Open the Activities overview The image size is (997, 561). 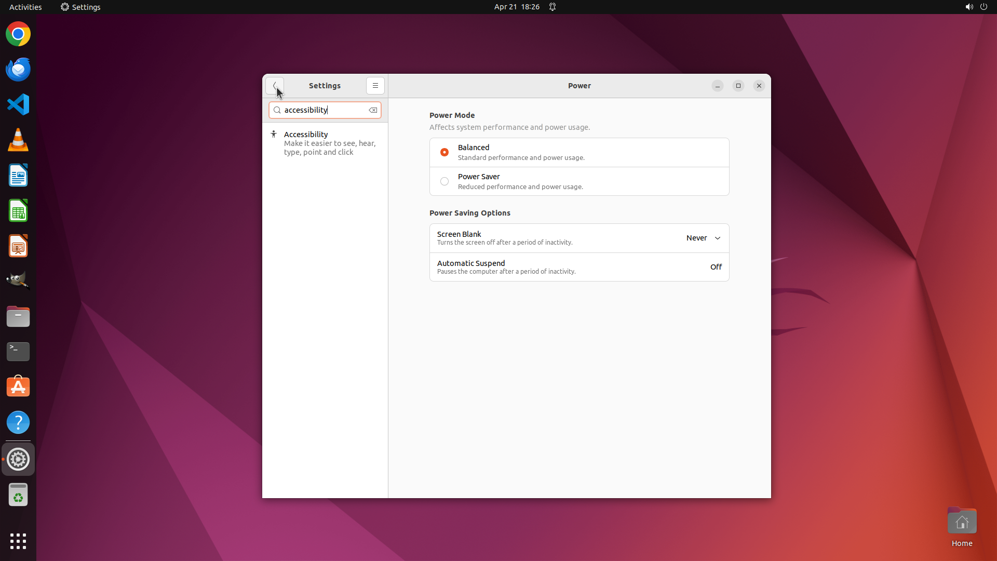pyautogui.click(x=25, y=7)
